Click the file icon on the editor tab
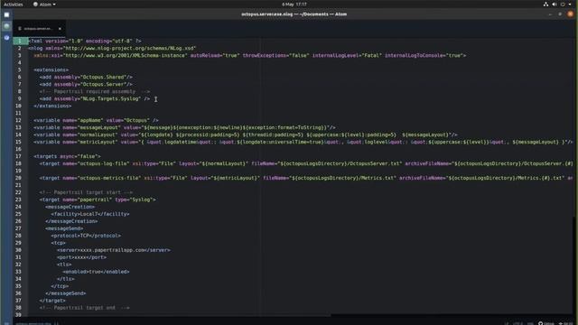The width and height of the screenshot is (578, 325). 20,28
